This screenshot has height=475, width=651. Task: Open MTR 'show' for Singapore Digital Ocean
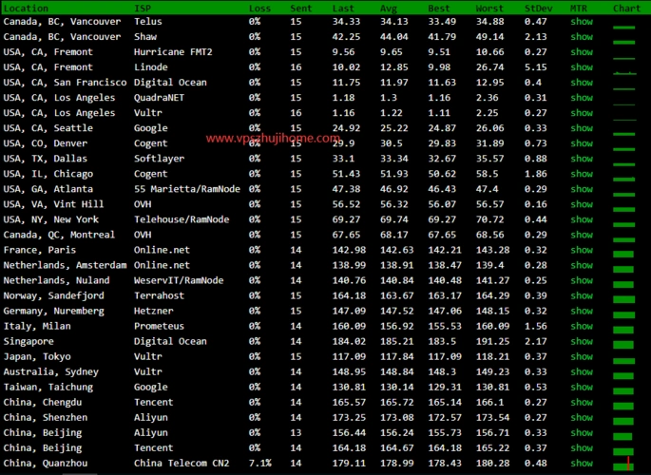tap(581, 341)
